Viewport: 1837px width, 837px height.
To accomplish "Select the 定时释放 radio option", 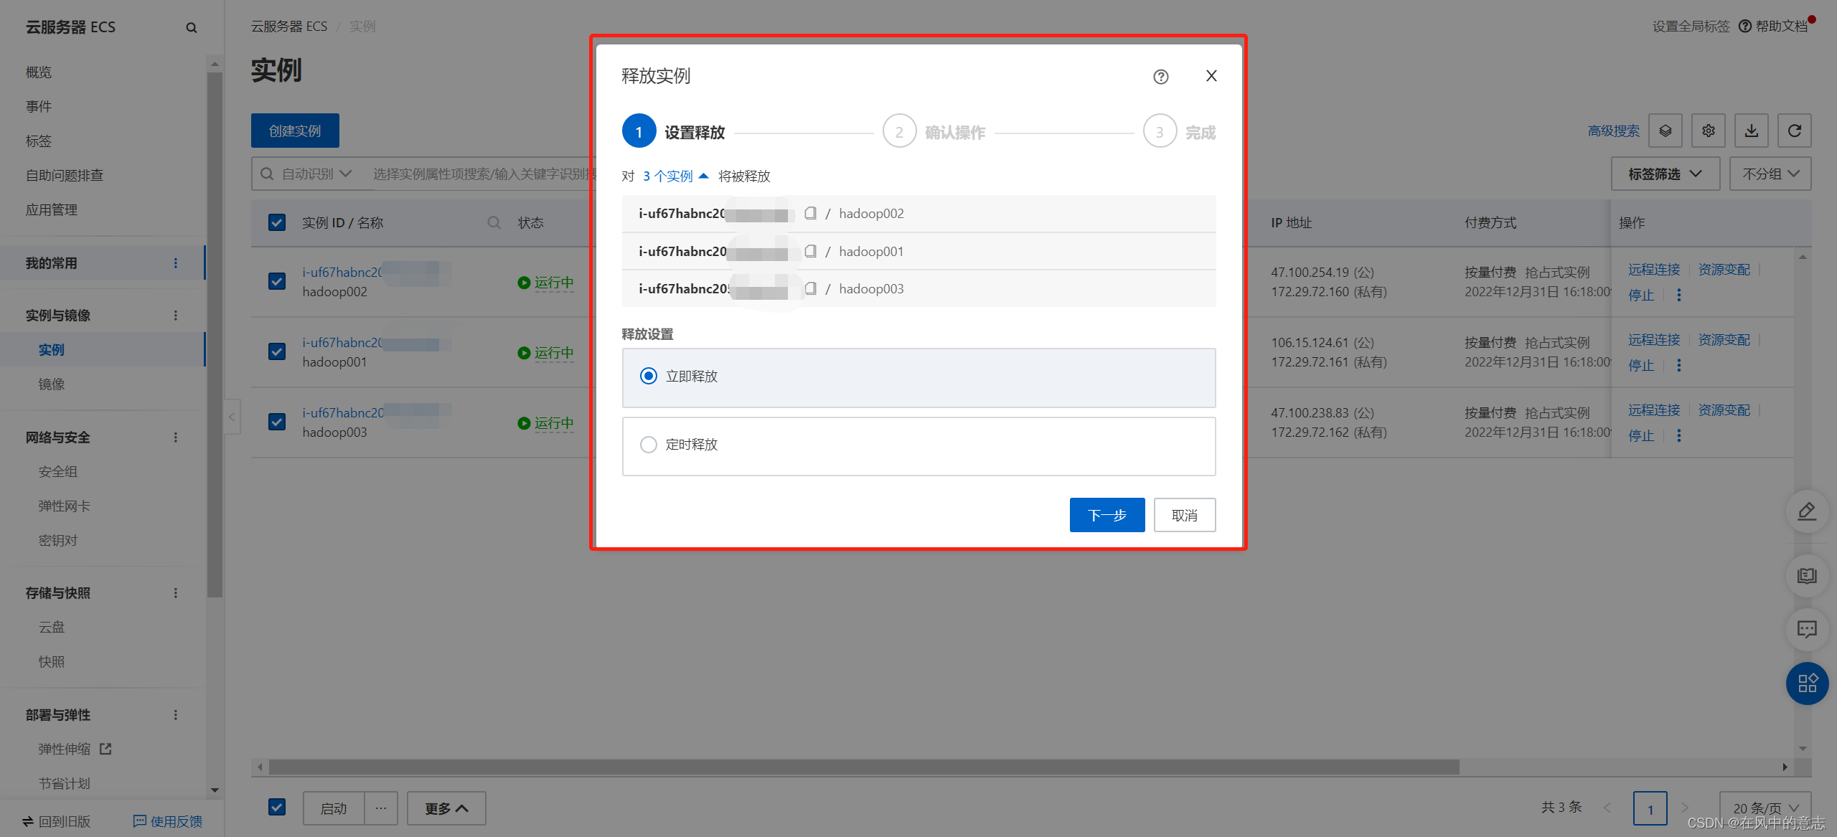I will [648, 444].
